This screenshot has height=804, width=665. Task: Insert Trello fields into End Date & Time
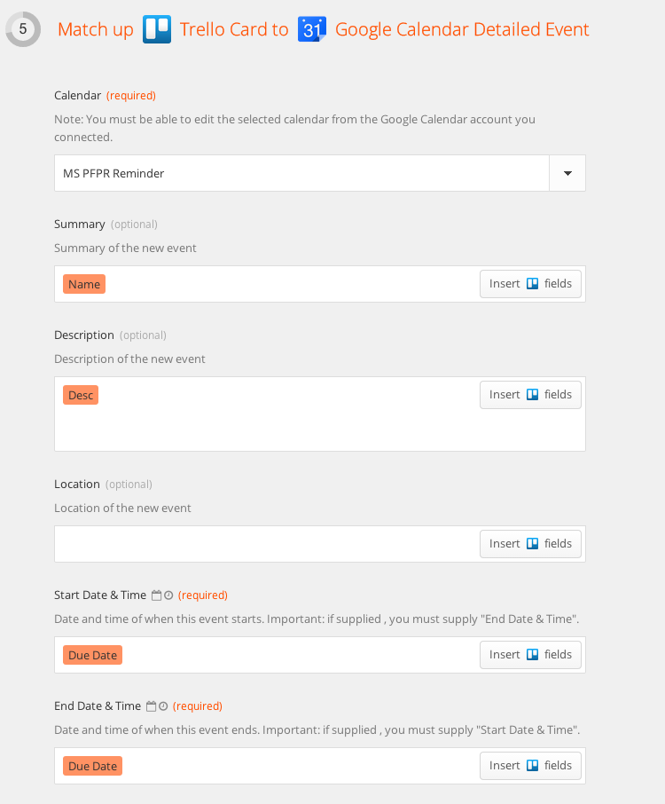530,766
